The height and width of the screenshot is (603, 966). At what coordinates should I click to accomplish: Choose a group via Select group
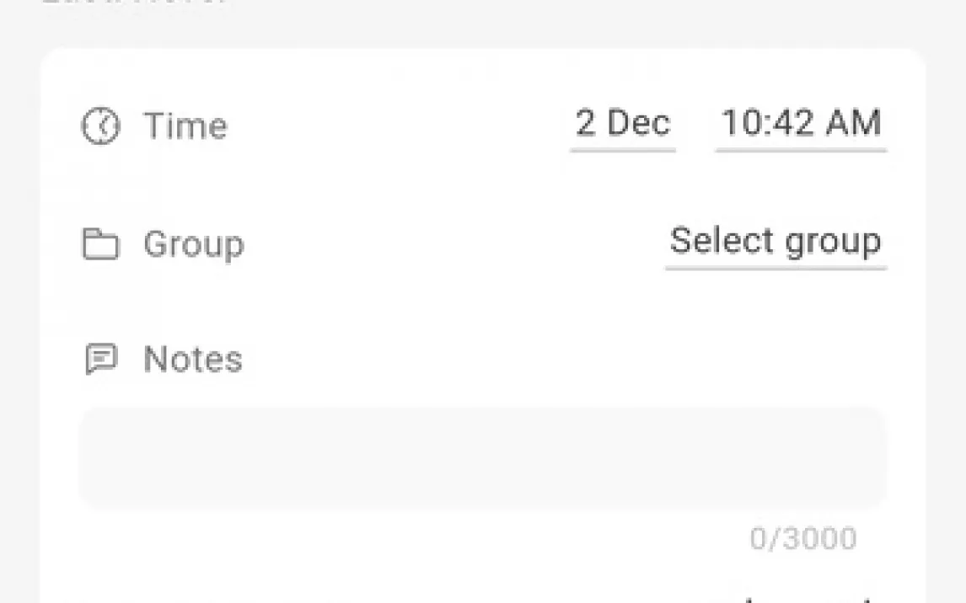click(775, 242)
